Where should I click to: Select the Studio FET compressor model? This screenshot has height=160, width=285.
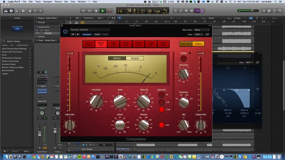[114, 44]
